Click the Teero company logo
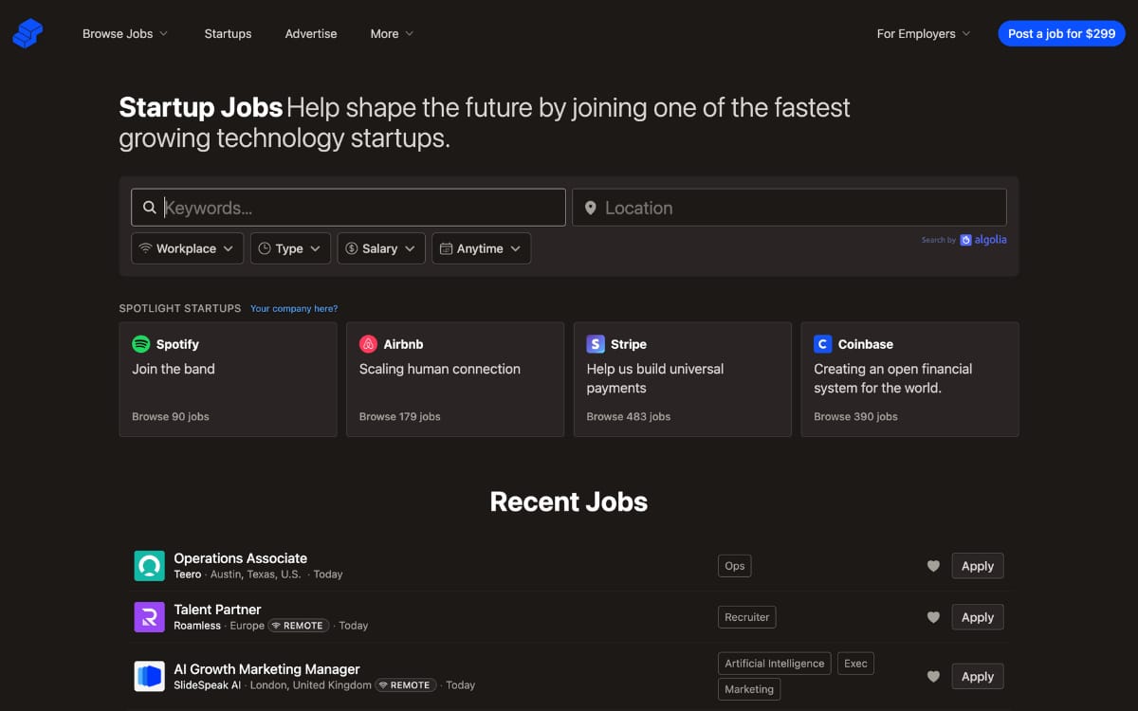 click(150, 566)
